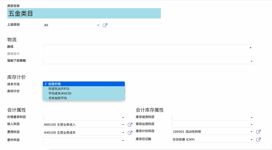This screenshot has width=272, height=150.
Task: Expand the 路线 routes dropdown
Action: click(251, 48)
